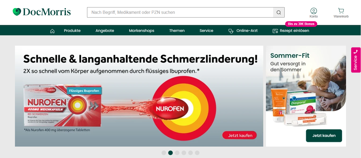The image size is (361, 158).
Task: Focus the medication search input field
Action: (x=180, y=12)
